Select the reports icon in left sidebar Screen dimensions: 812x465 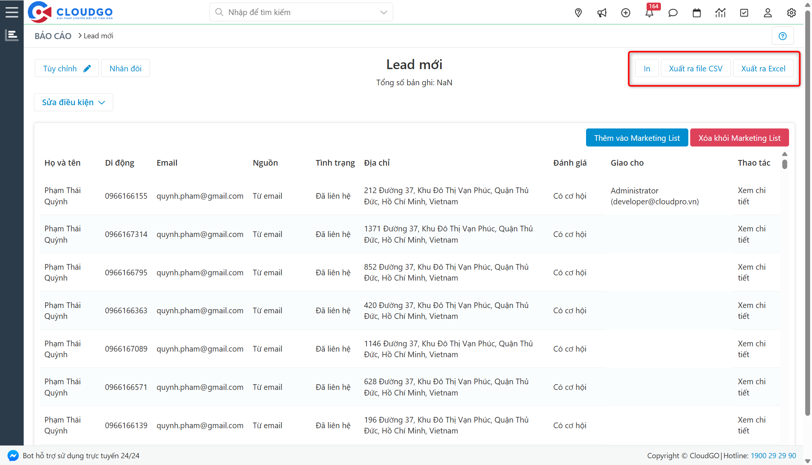click(12, 35)
